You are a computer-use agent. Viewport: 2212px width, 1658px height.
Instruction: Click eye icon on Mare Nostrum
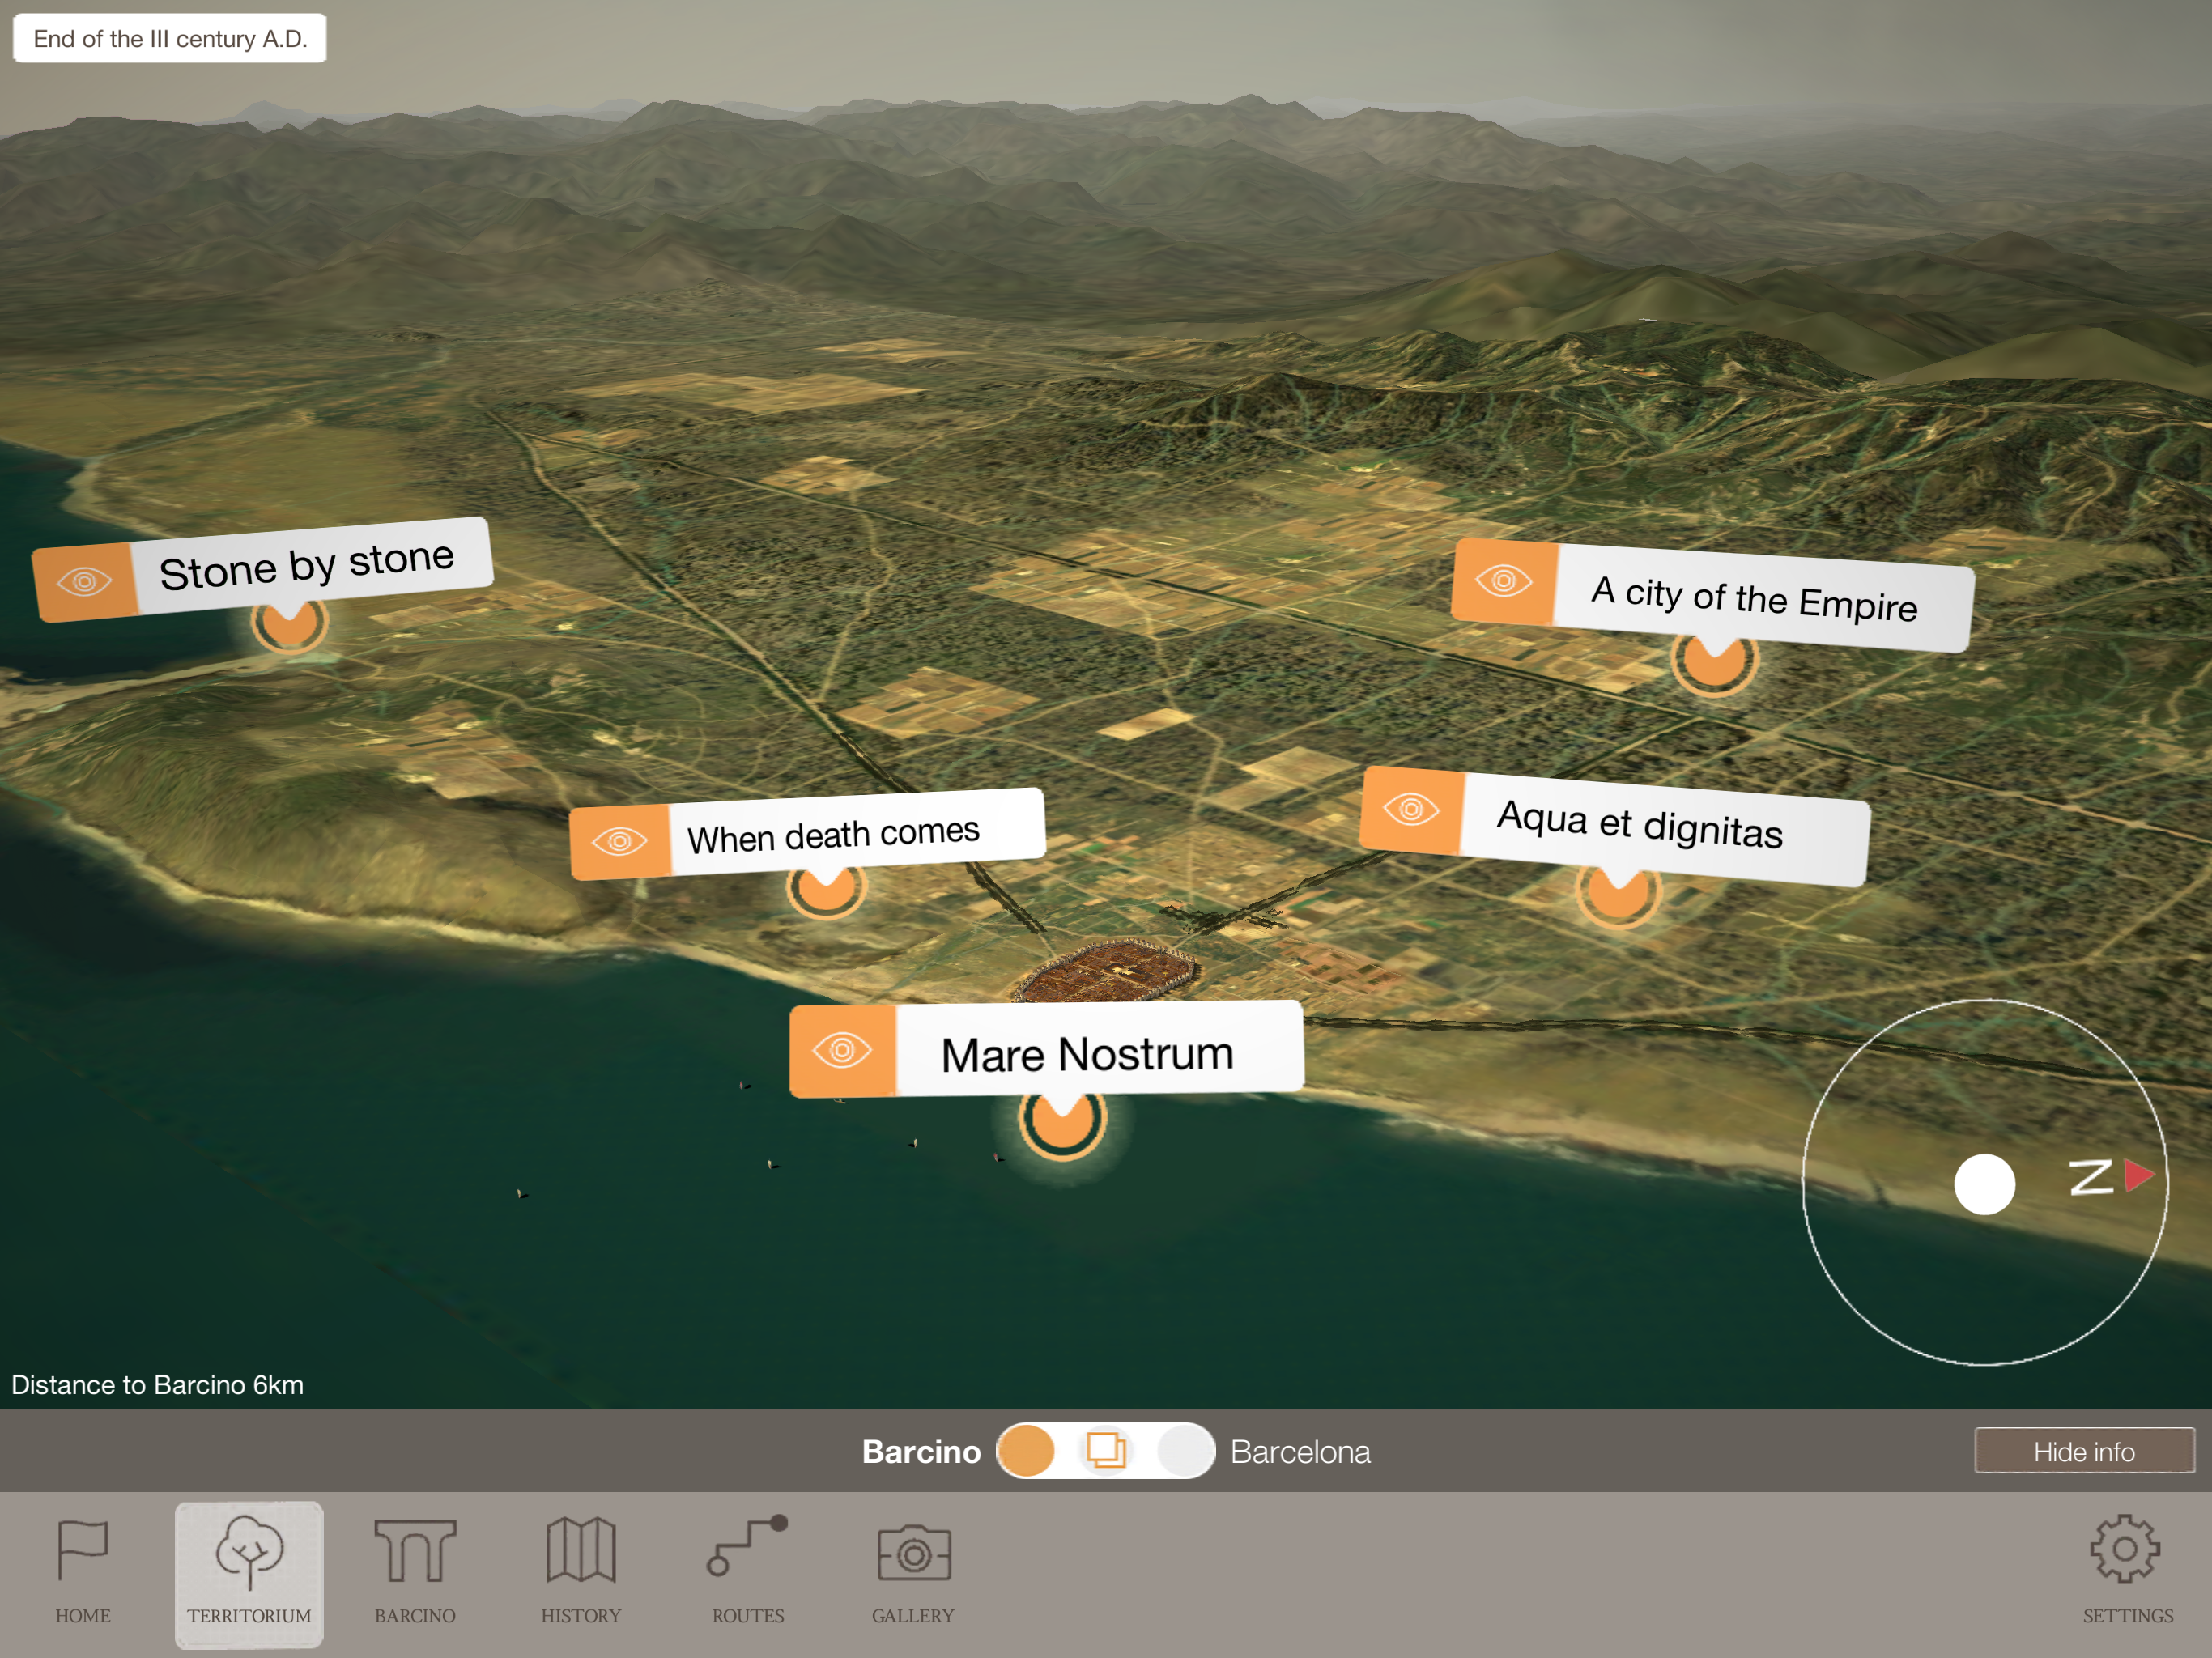pos(842,1050)
